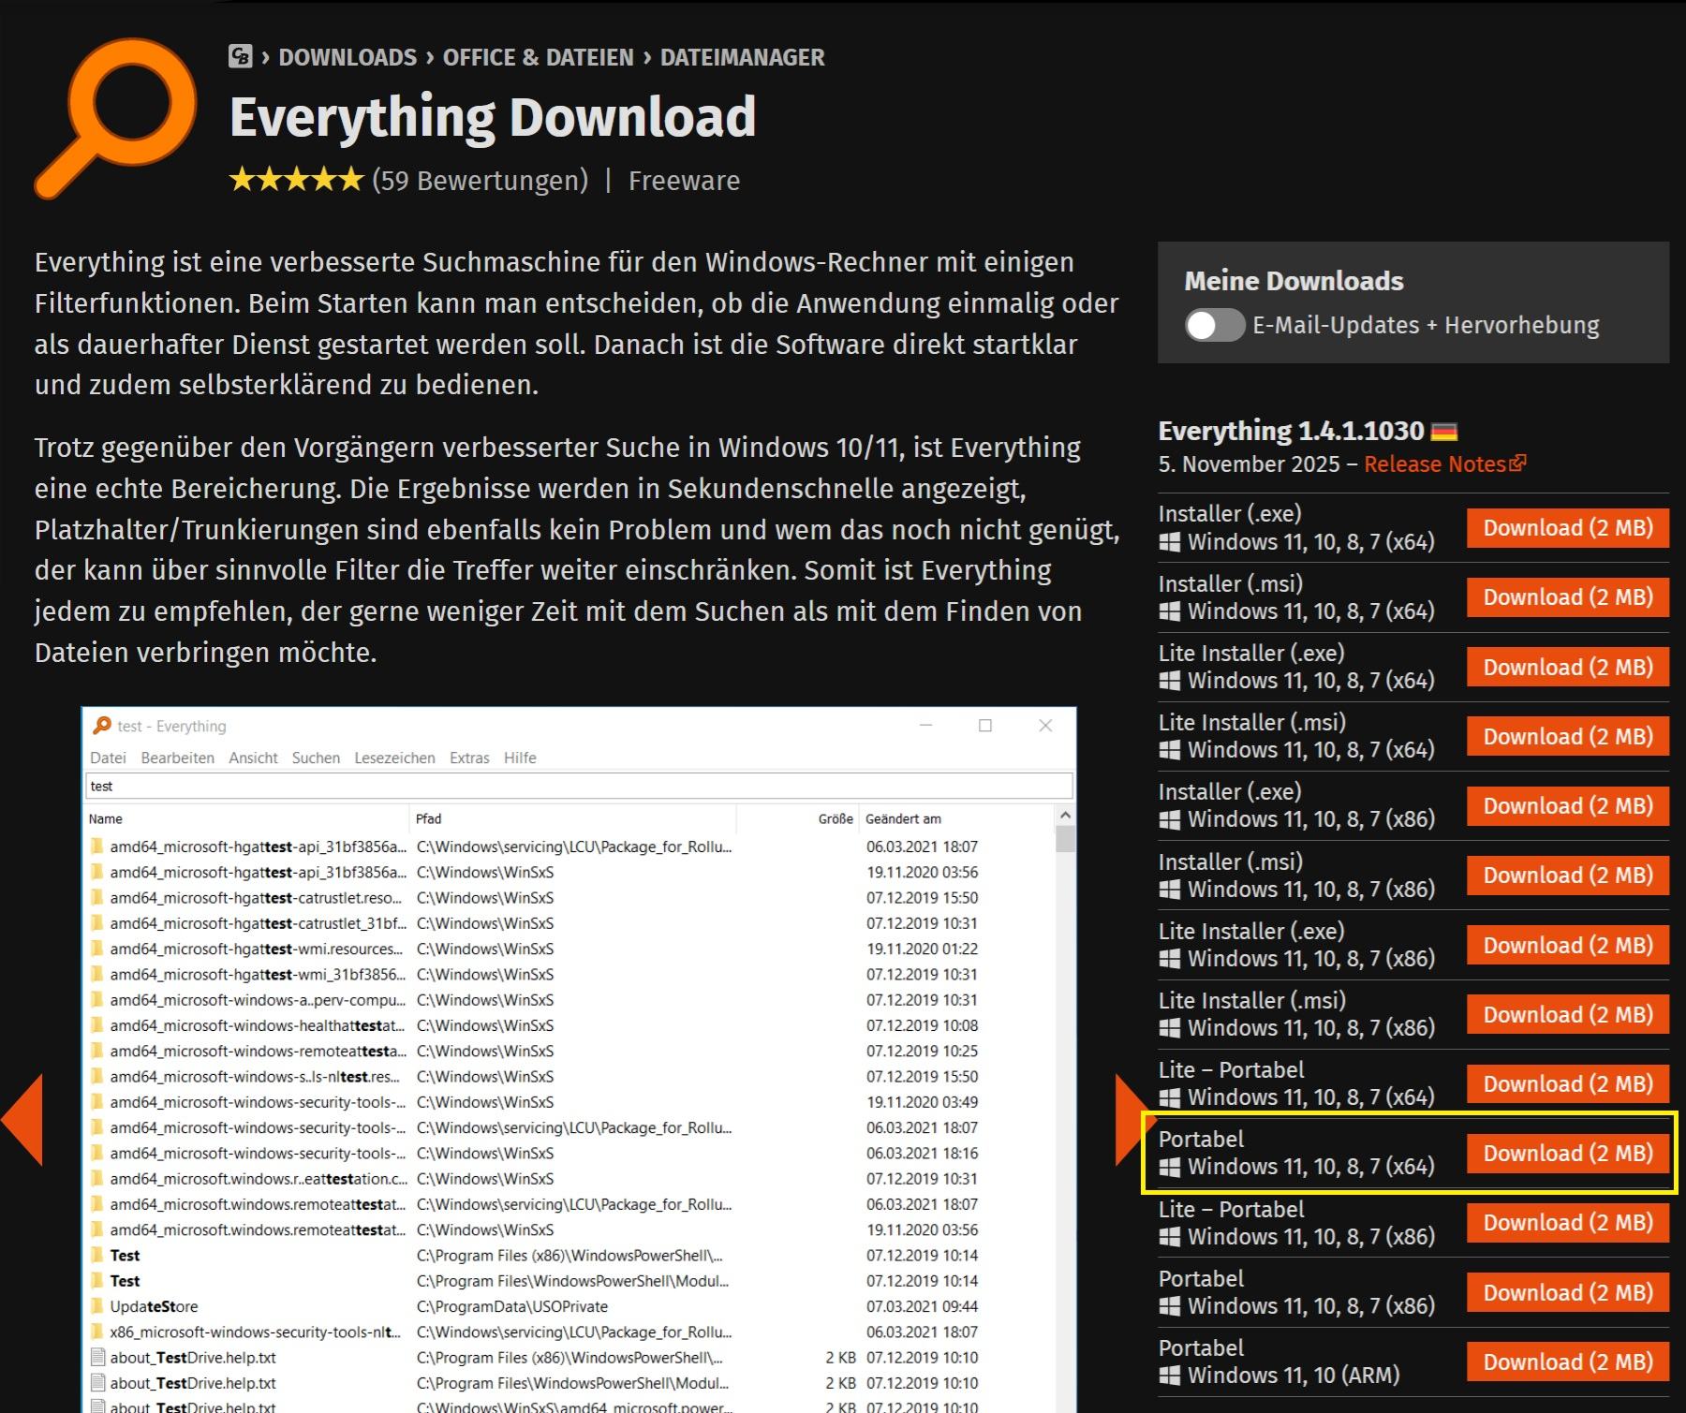Sort by the Größe column header

836,819
